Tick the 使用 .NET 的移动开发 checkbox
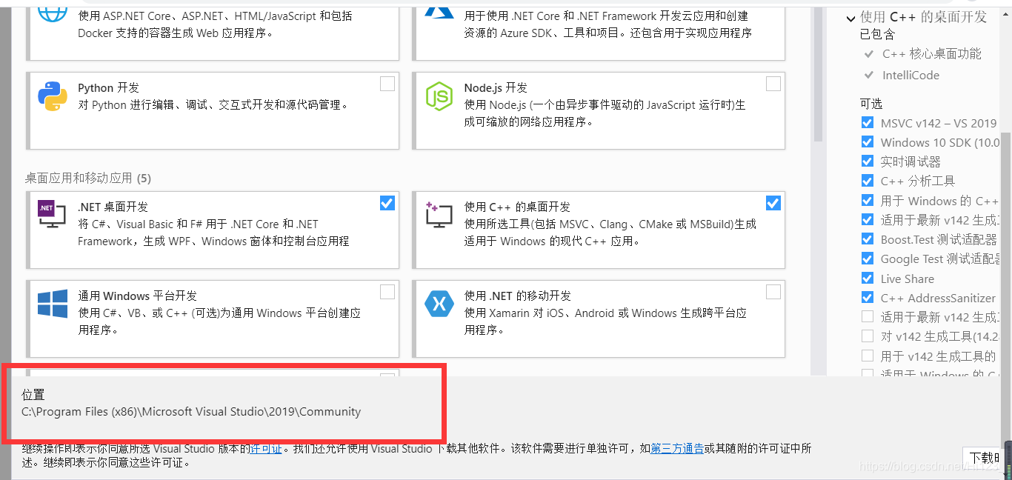1012x480 pixels. pyautogui.click(x=773, y=292)
